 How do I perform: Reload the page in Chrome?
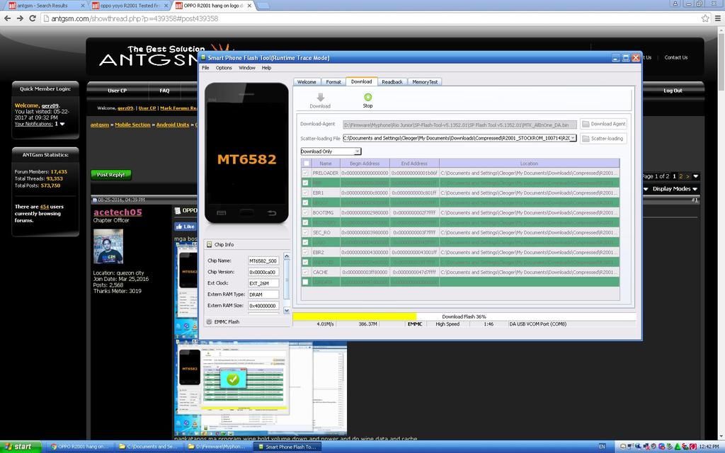[33, 18]
